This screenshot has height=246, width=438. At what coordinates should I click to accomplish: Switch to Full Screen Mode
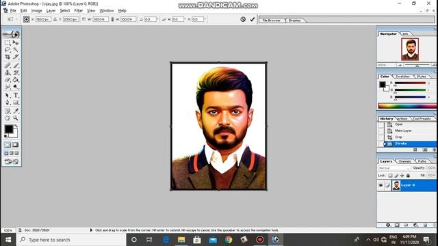[16, 153]
